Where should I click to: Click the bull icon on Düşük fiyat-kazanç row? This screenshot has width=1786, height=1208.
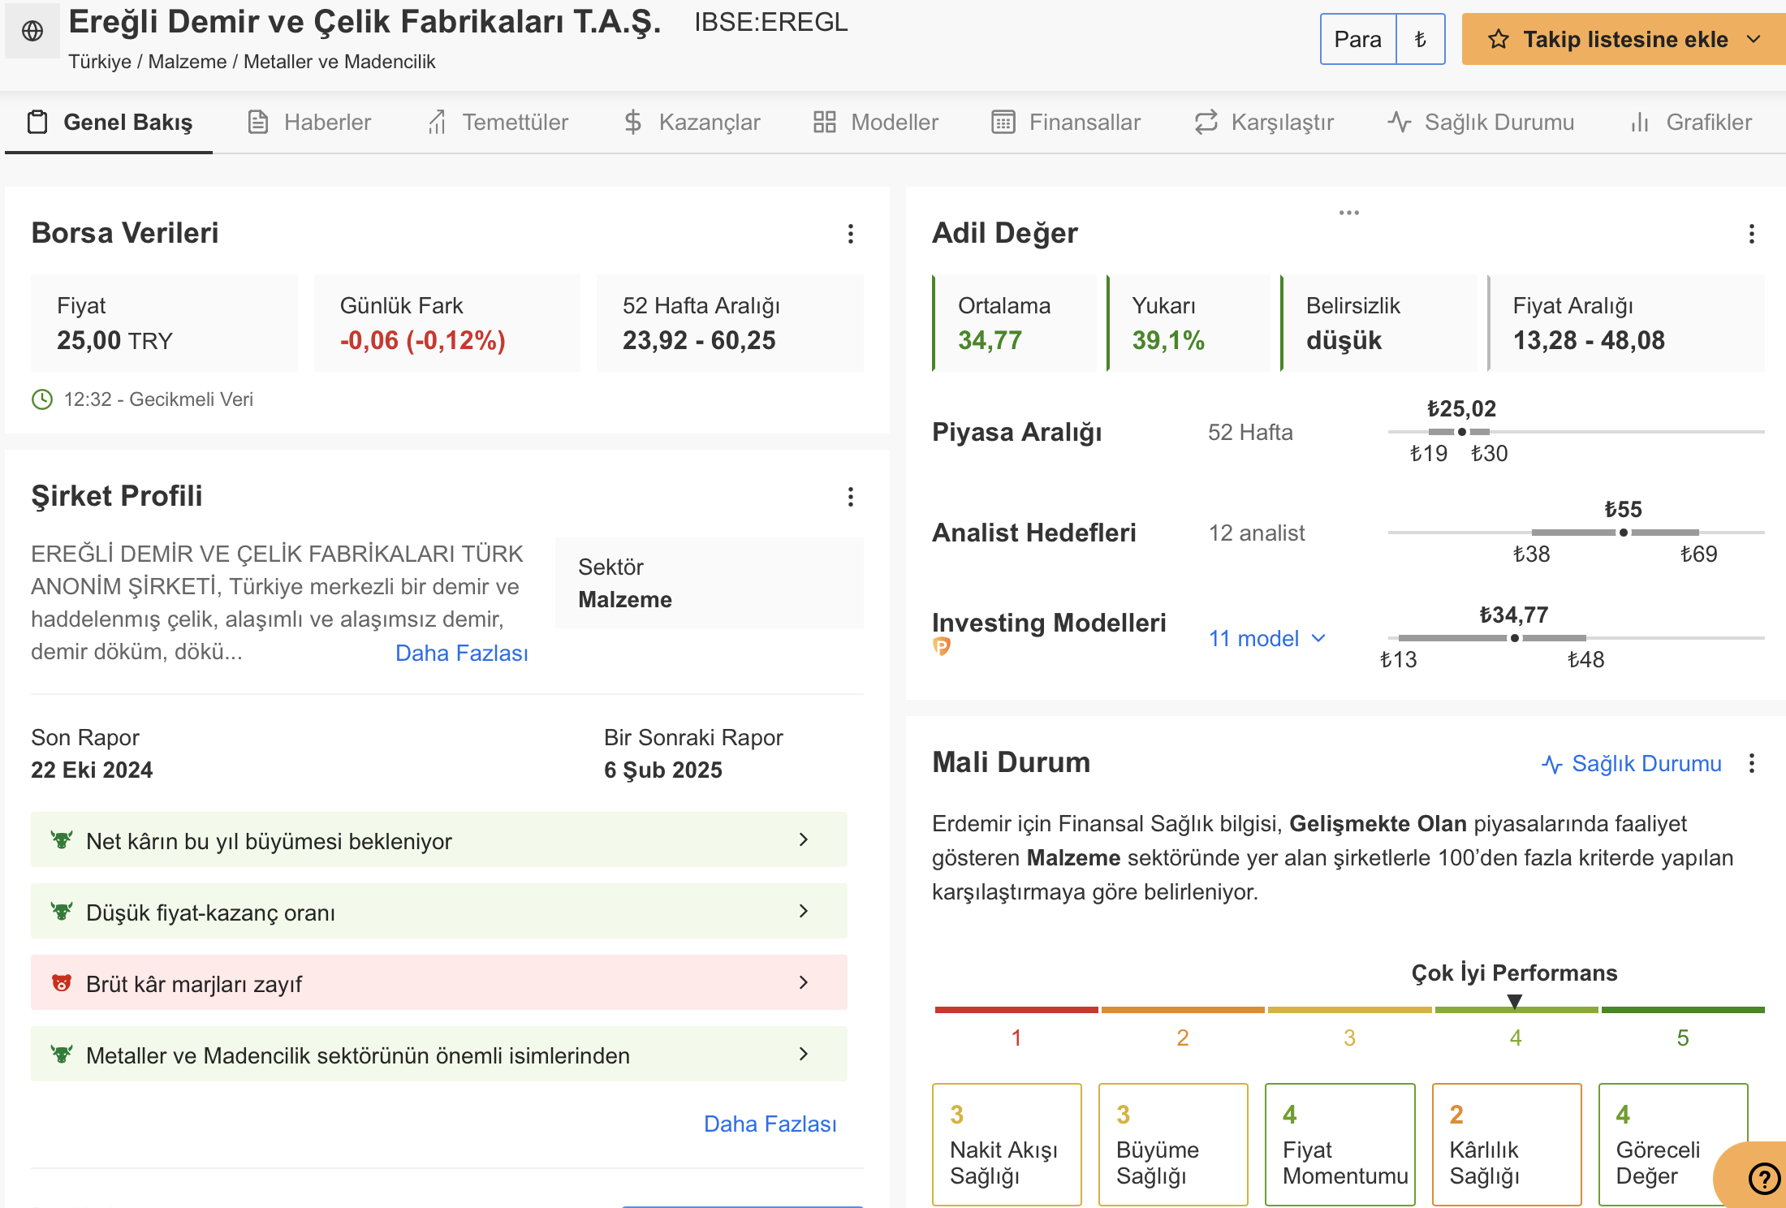tap(61, 912)
